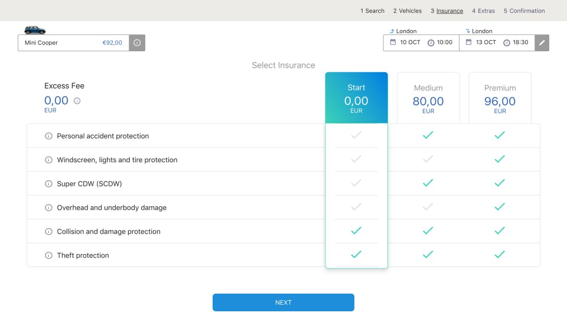Open the 10 OCT pickup date picker
Image resolution: width=567 pixels, height=329 pixels.
(x=405, y=42)
